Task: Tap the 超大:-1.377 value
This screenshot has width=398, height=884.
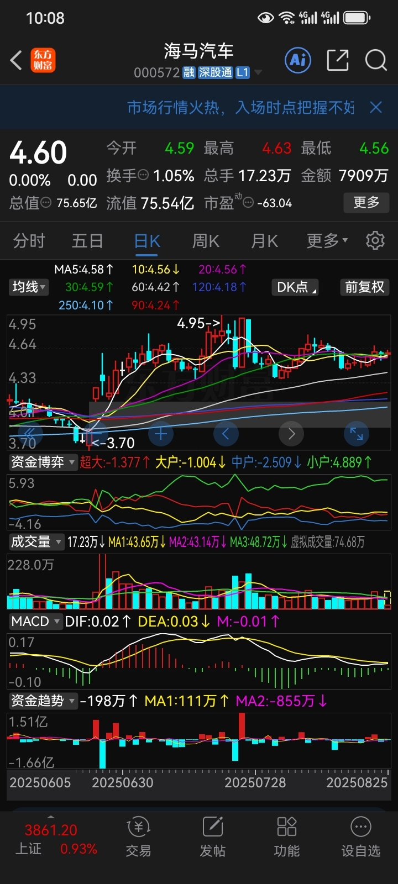Action: coord(115,462)
